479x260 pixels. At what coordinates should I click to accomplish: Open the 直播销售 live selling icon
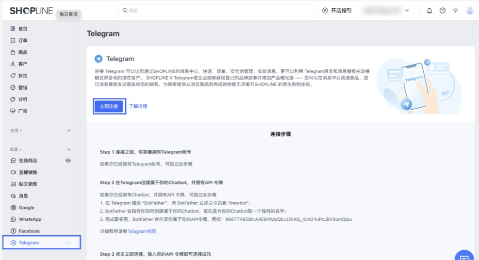tap(13, 172)
